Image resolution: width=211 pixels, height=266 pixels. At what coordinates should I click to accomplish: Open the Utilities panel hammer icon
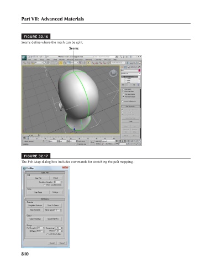point(139,67)
